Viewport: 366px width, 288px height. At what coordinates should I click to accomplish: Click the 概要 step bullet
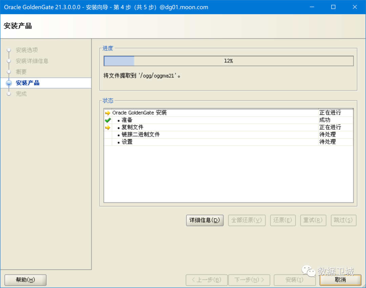tap(9, 72)
